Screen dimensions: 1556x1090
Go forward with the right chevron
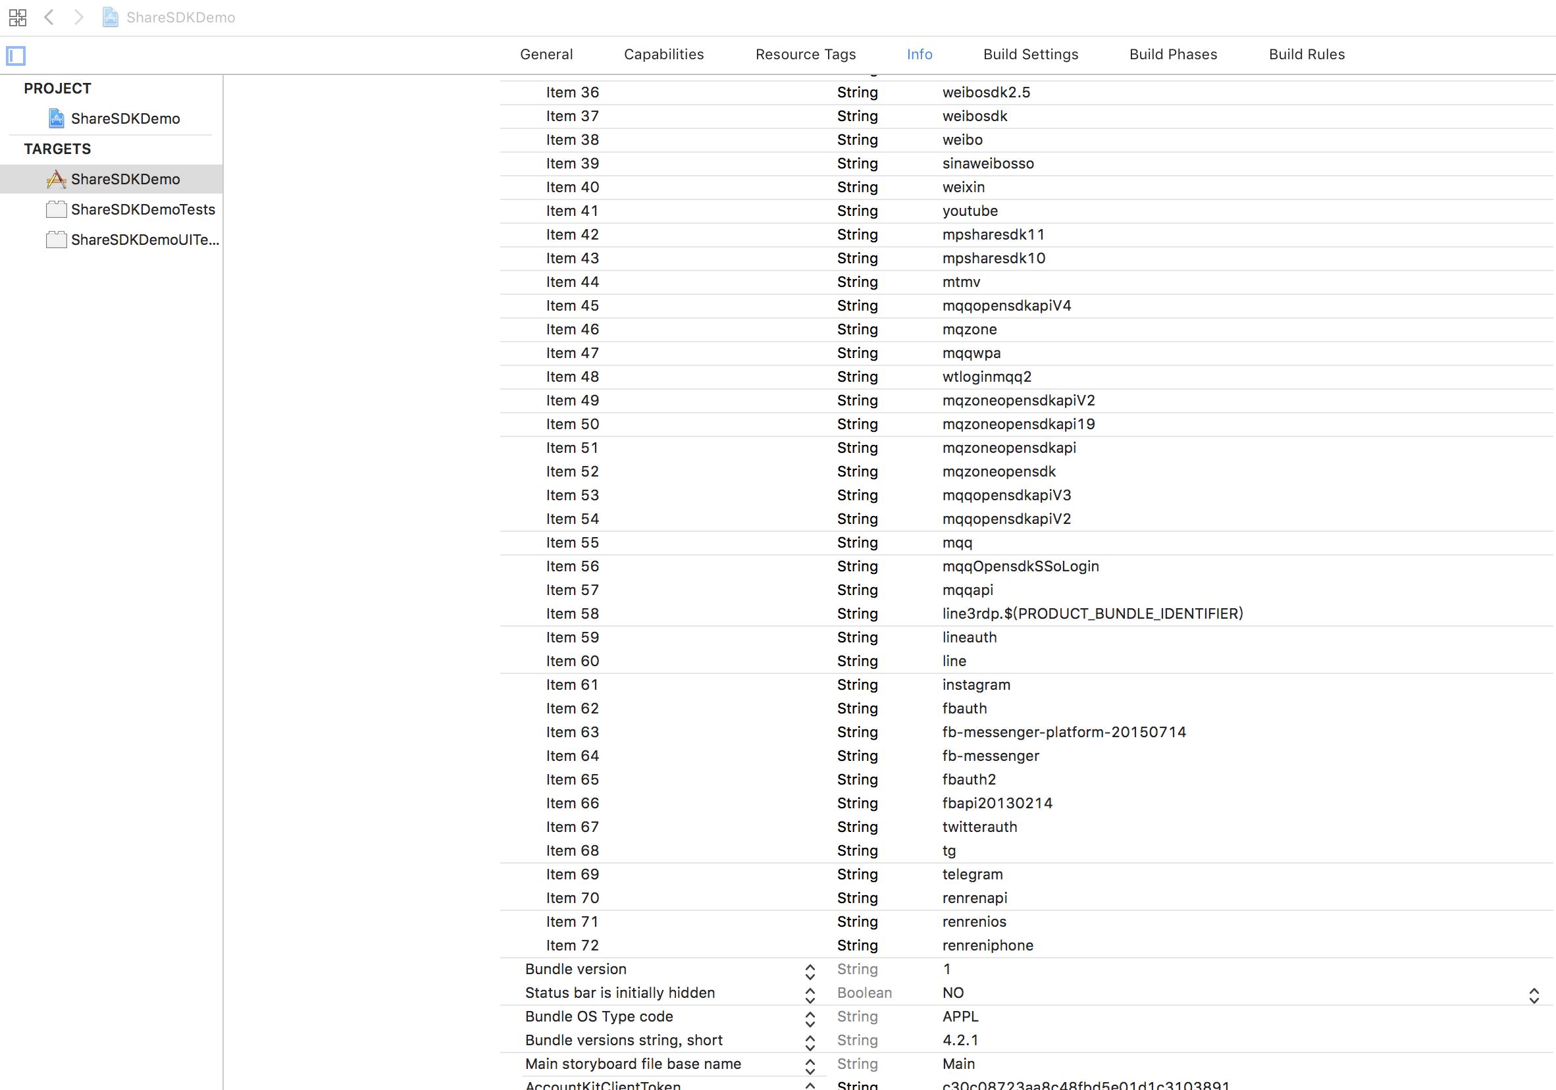78,18
